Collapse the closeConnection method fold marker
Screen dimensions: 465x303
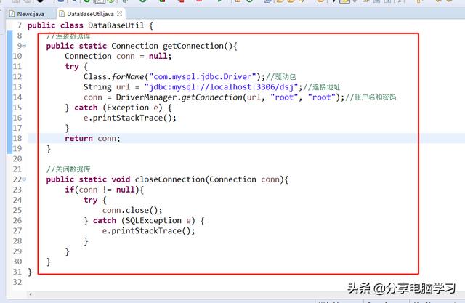tap(24, 179)
